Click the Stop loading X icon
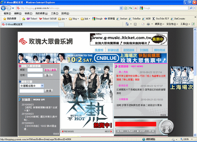Screen dimensions: 197x142 (x=136, y=8)
